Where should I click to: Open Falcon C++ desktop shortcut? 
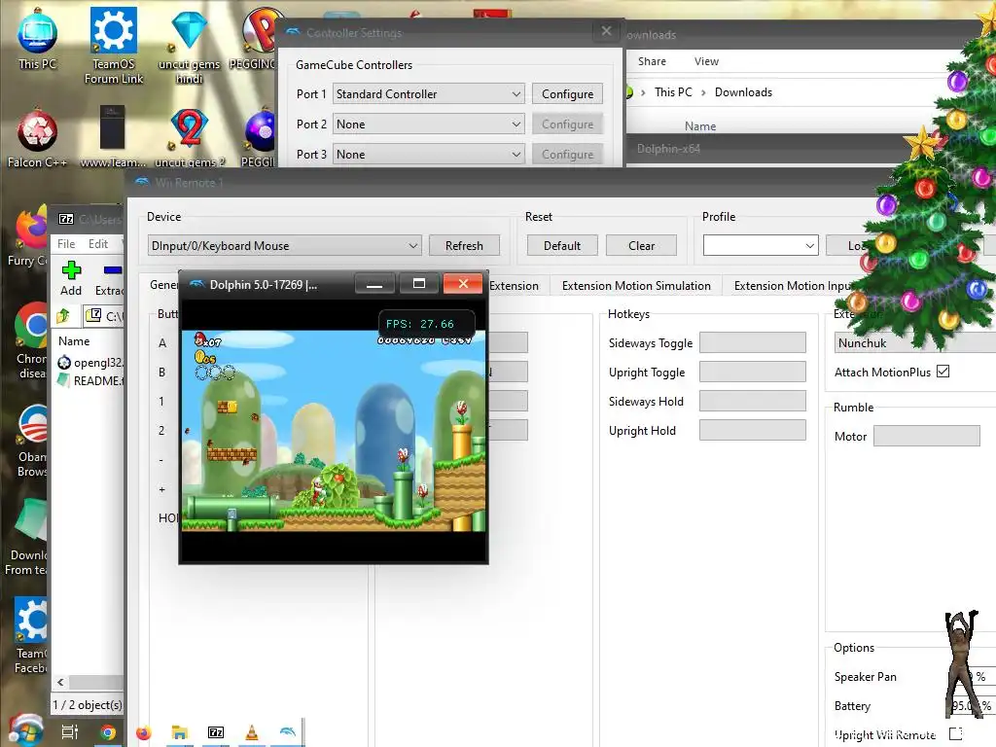[37, 138]
